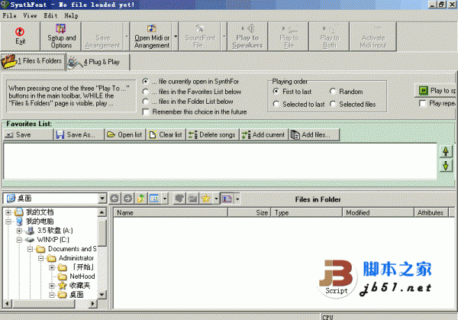Toggle the file info pane icon
The image size is (458, 320).
click(x=227, y=199)
